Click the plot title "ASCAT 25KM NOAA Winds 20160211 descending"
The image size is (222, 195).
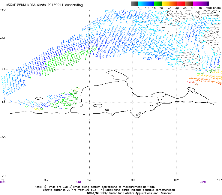pyautogui.click(x=44, y=5)
